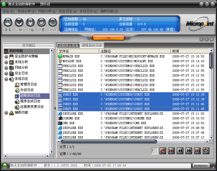Click remote address 202.106.0.20 (北京)

coord(119,29)
